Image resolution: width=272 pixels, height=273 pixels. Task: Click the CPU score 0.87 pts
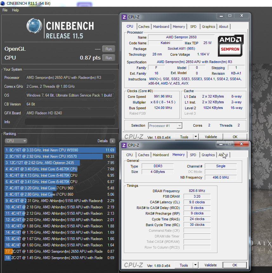coord(90,58)
